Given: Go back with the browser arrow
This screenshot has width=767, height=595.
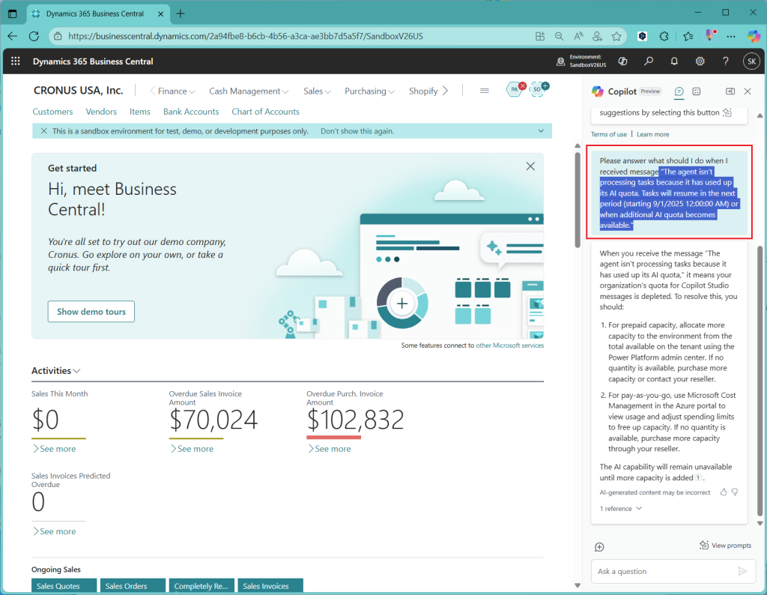Looking at the screenshot, I should click(x=13, y=36).
